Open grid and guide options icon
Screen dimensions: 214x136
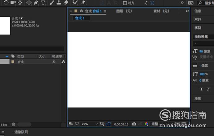(x=102, y=124)
